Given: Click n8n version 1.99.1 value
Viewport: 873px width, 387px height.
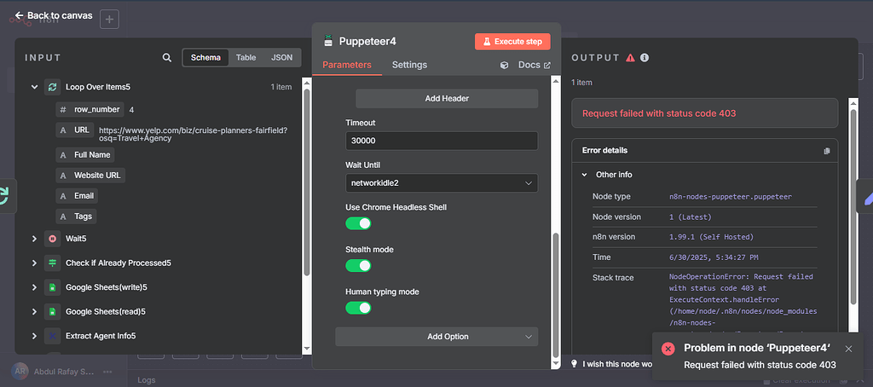Looking at the screenshot, I should (711, 237).
